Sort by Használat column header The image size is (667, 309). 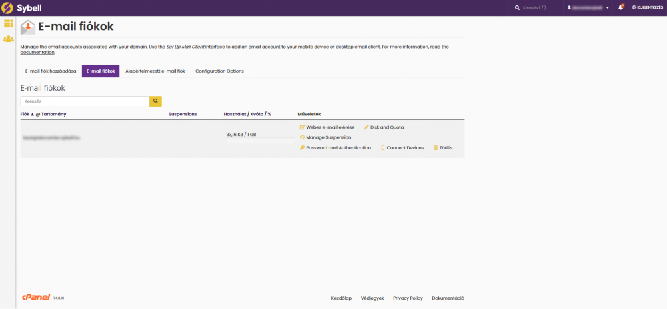tap(235, 114)
